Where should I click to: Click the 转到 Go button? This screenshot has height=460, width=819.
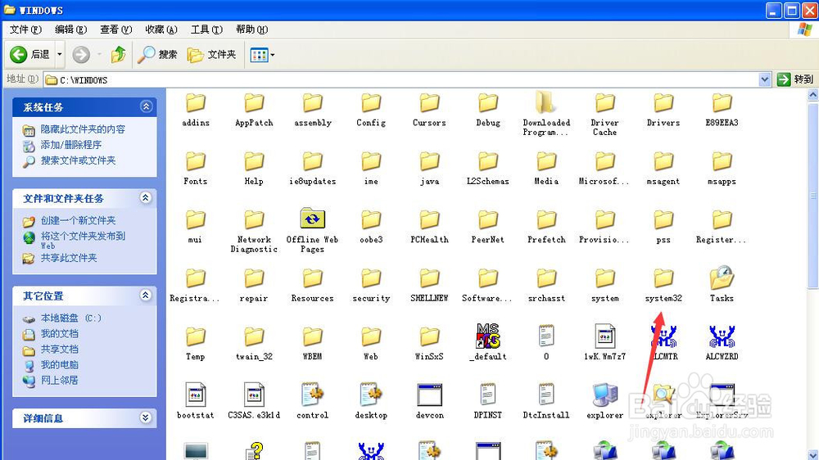click(x=795, y=79)
